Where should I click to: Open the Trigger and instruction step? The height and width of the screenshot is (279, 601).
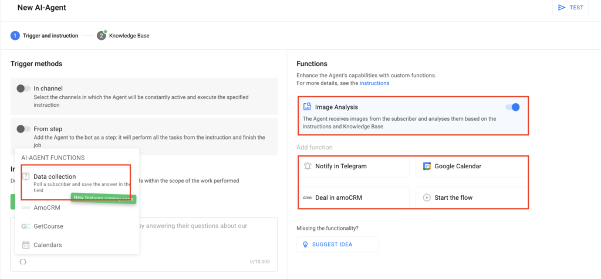49,36
